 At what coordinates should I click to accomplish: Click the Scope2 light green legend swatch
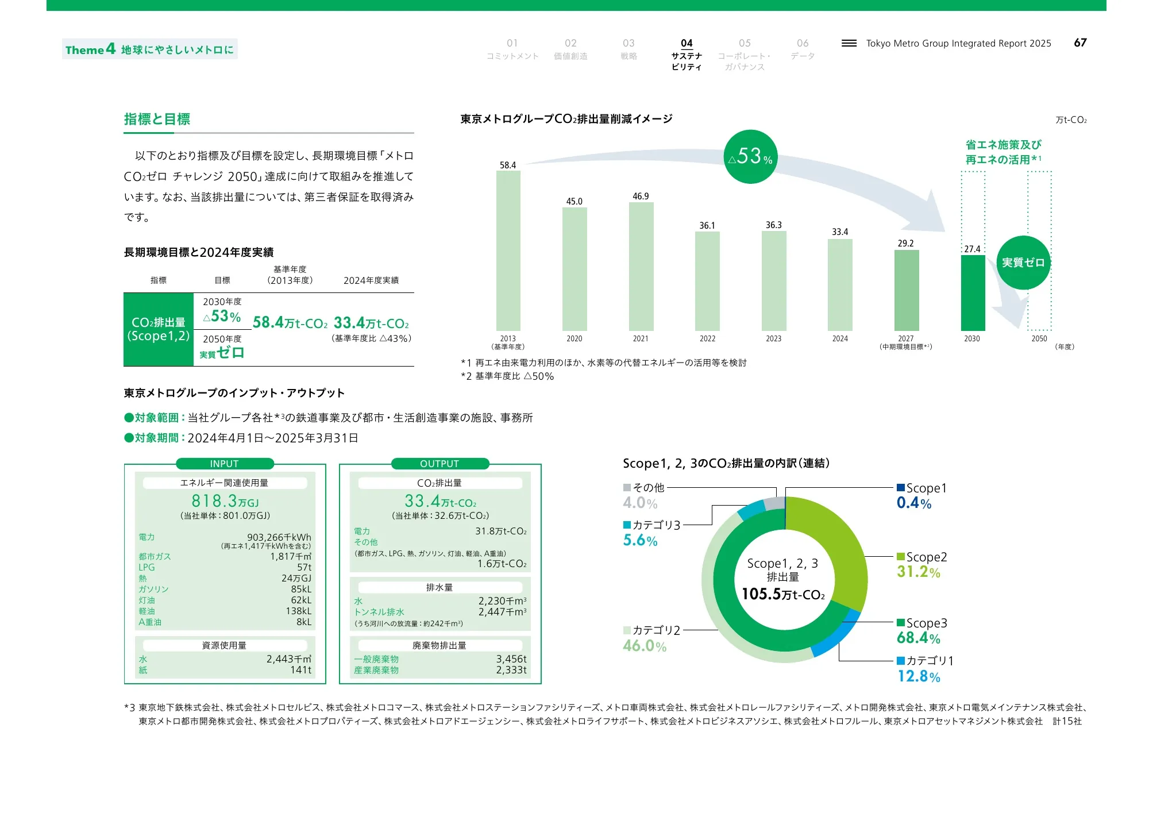[x=901, y=557]
